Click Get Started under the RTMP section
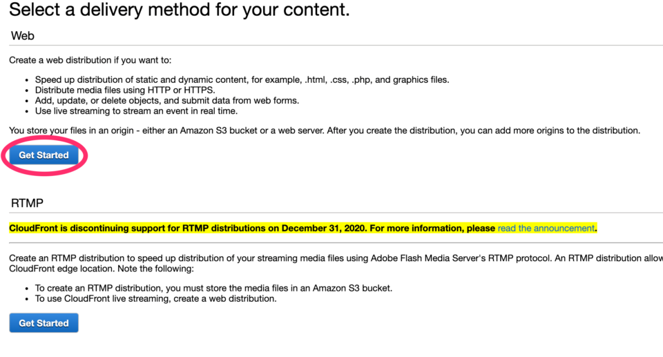The width and height of the screenshot is (663, 357). click(44, 323)
